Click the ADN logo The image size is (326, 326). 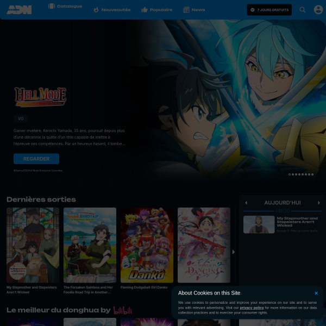[x=19, y=10]
